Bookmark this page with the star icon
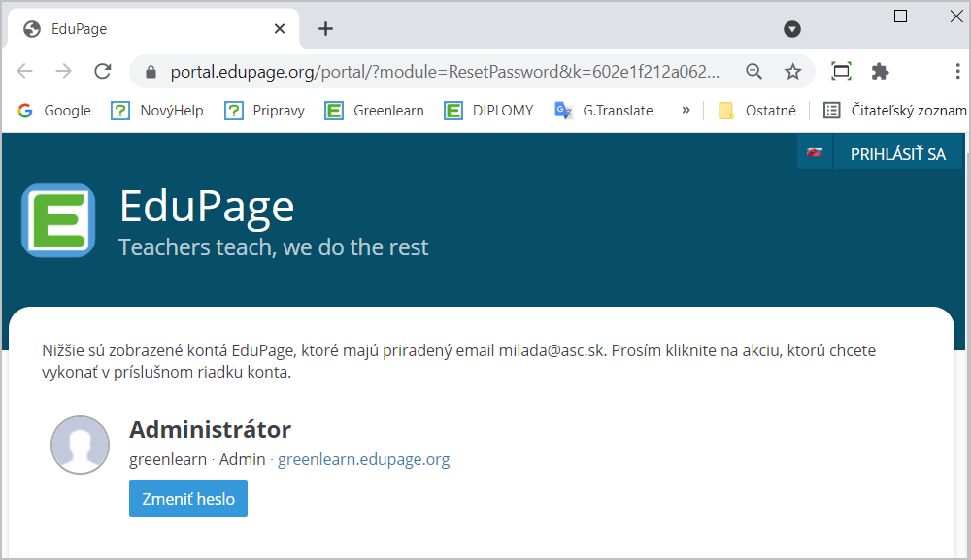 [792, 72]
